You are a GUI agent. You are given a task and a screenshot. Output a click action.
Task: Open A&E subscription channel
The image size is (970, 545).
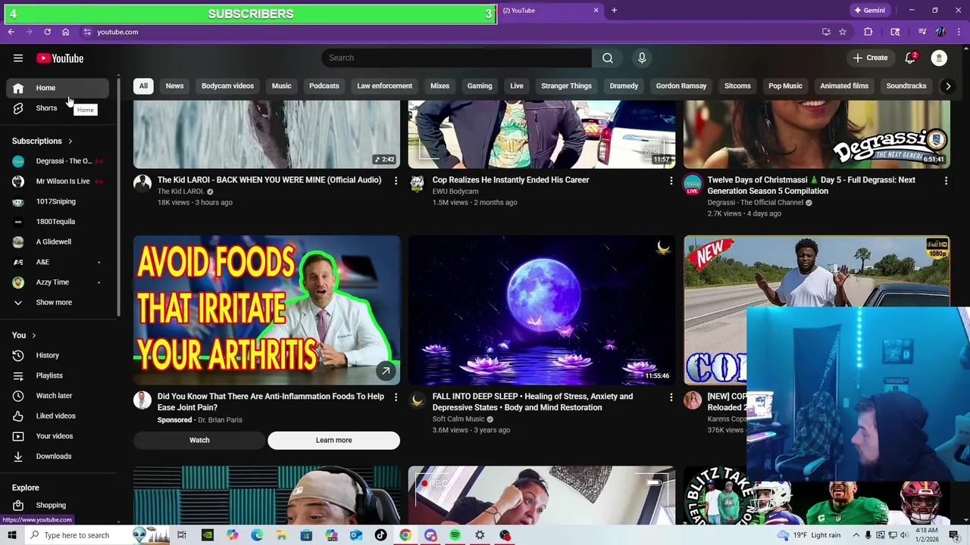(58, 262)
